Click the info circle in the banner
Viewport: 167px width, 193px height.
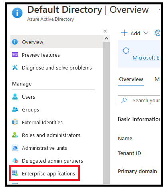[x=126, y=51]
